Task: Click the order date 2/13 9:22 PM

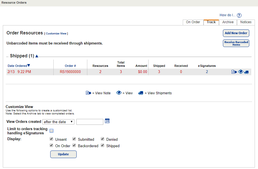Action: (19, 72)
